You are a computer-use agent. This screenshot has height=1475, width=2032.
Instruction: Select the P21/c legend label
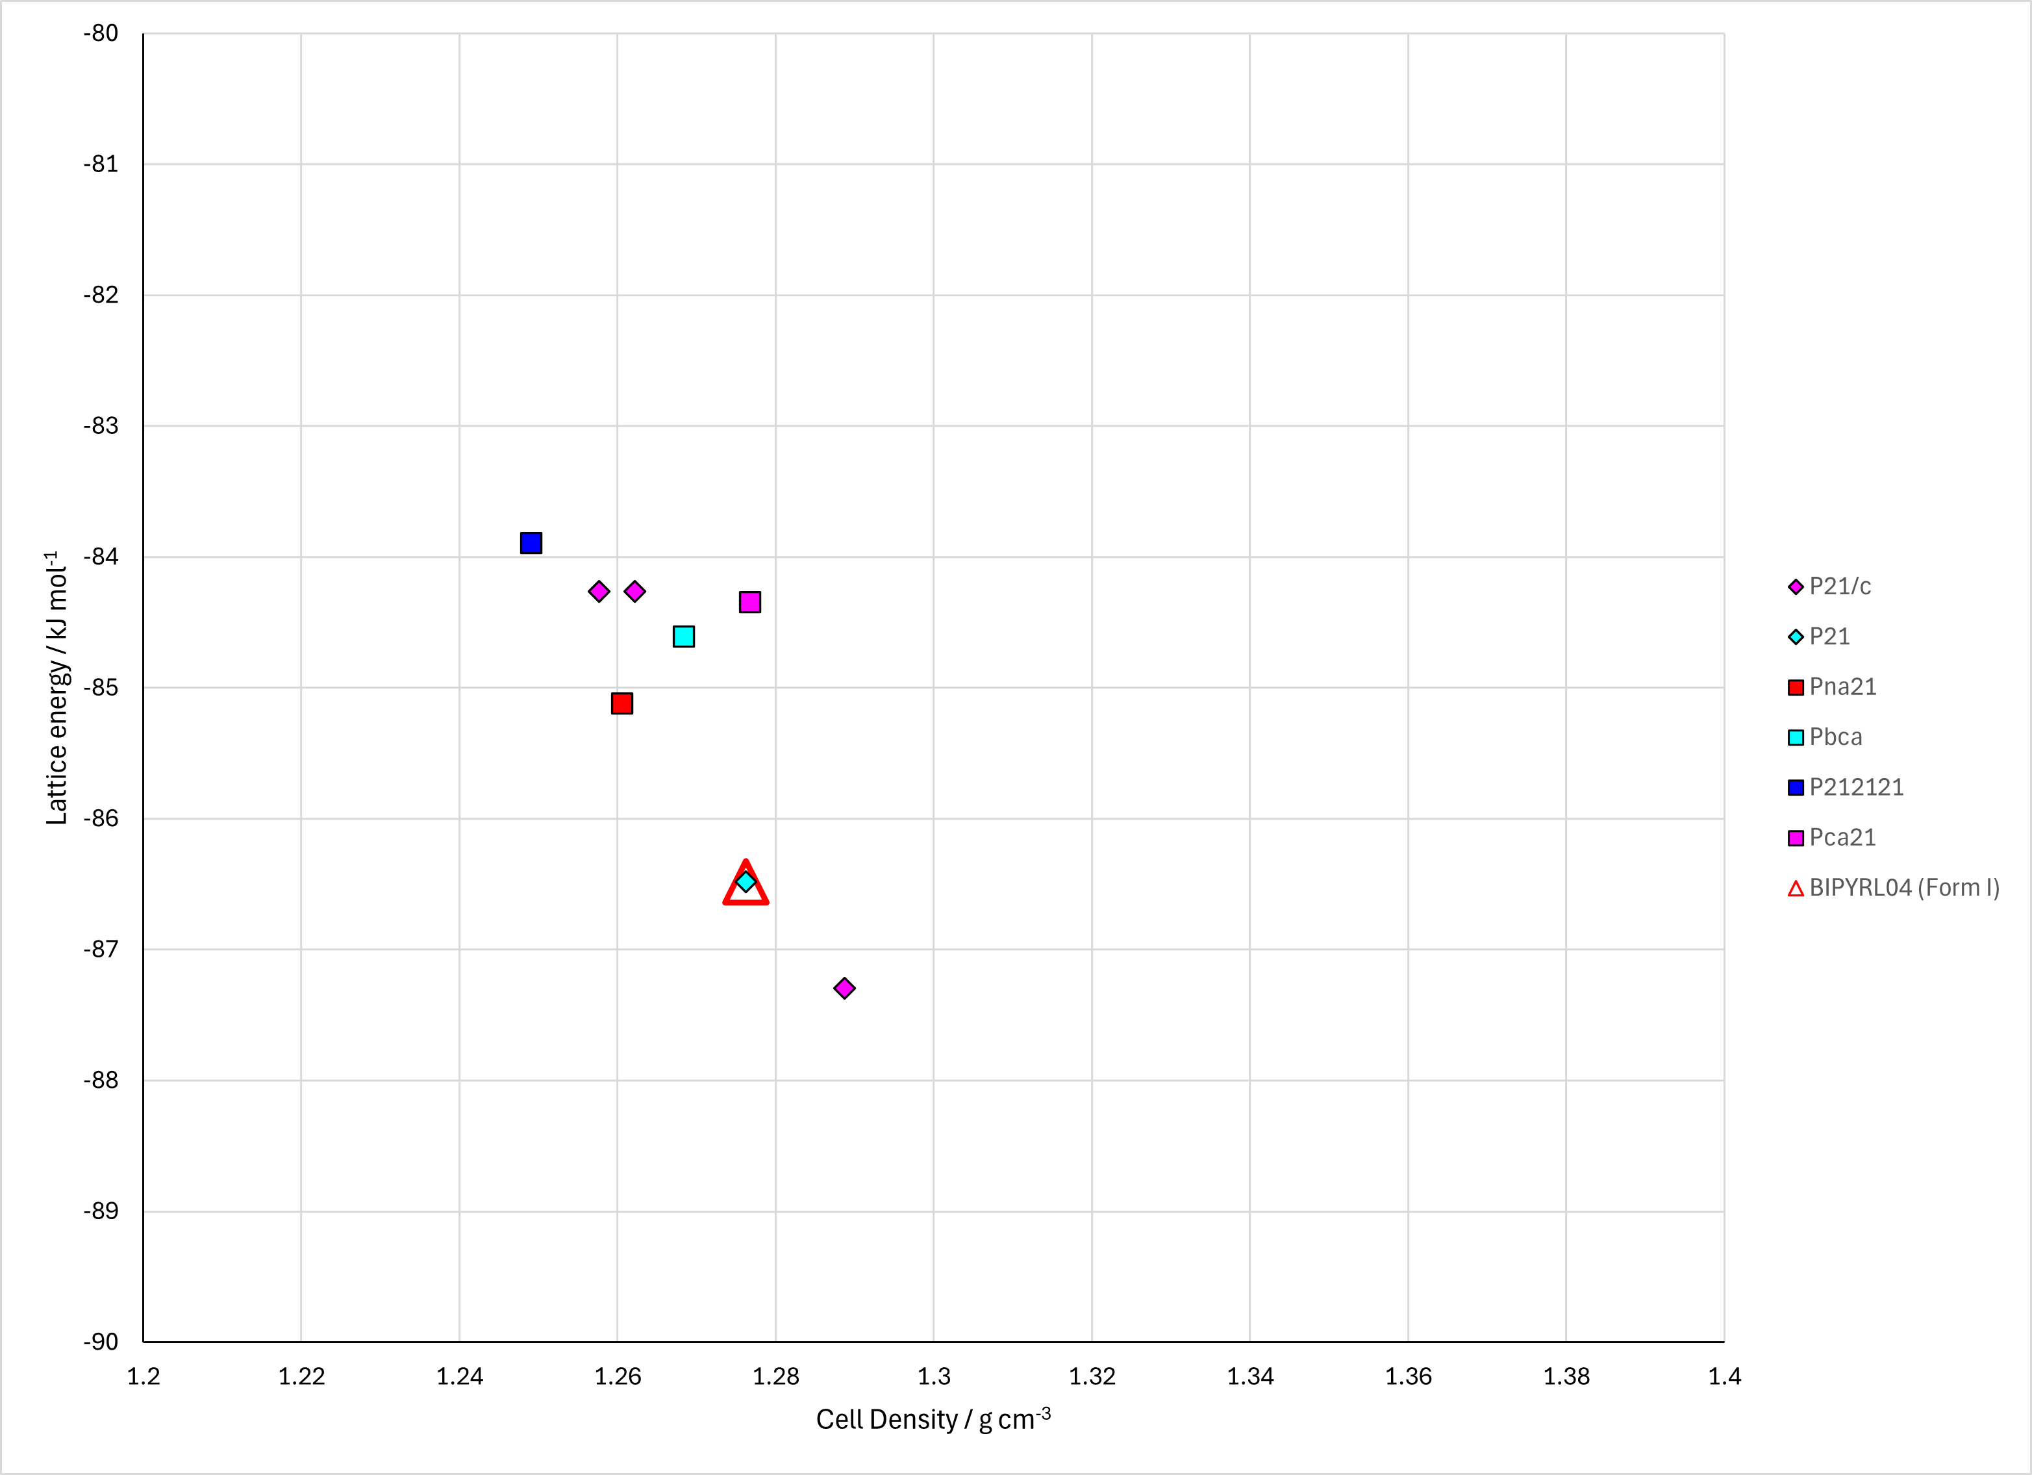[1840, 586]
